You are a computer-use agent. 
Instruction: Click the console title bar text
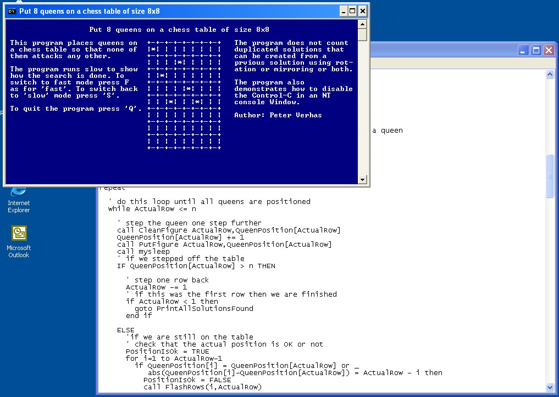click(90, 11)
